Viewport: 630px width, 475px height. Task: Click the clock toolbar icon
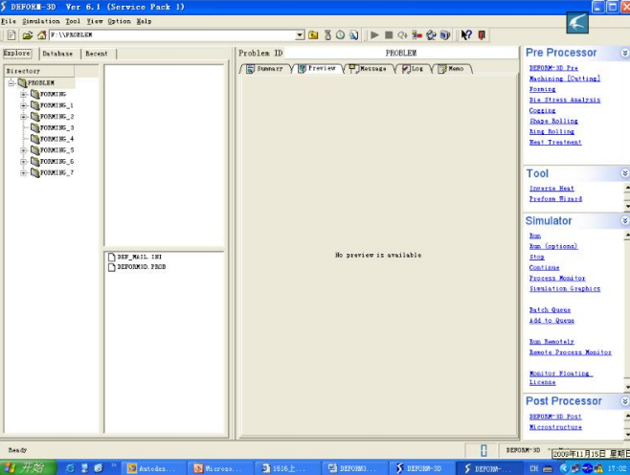pyautogui.click(x=340, y=35)
